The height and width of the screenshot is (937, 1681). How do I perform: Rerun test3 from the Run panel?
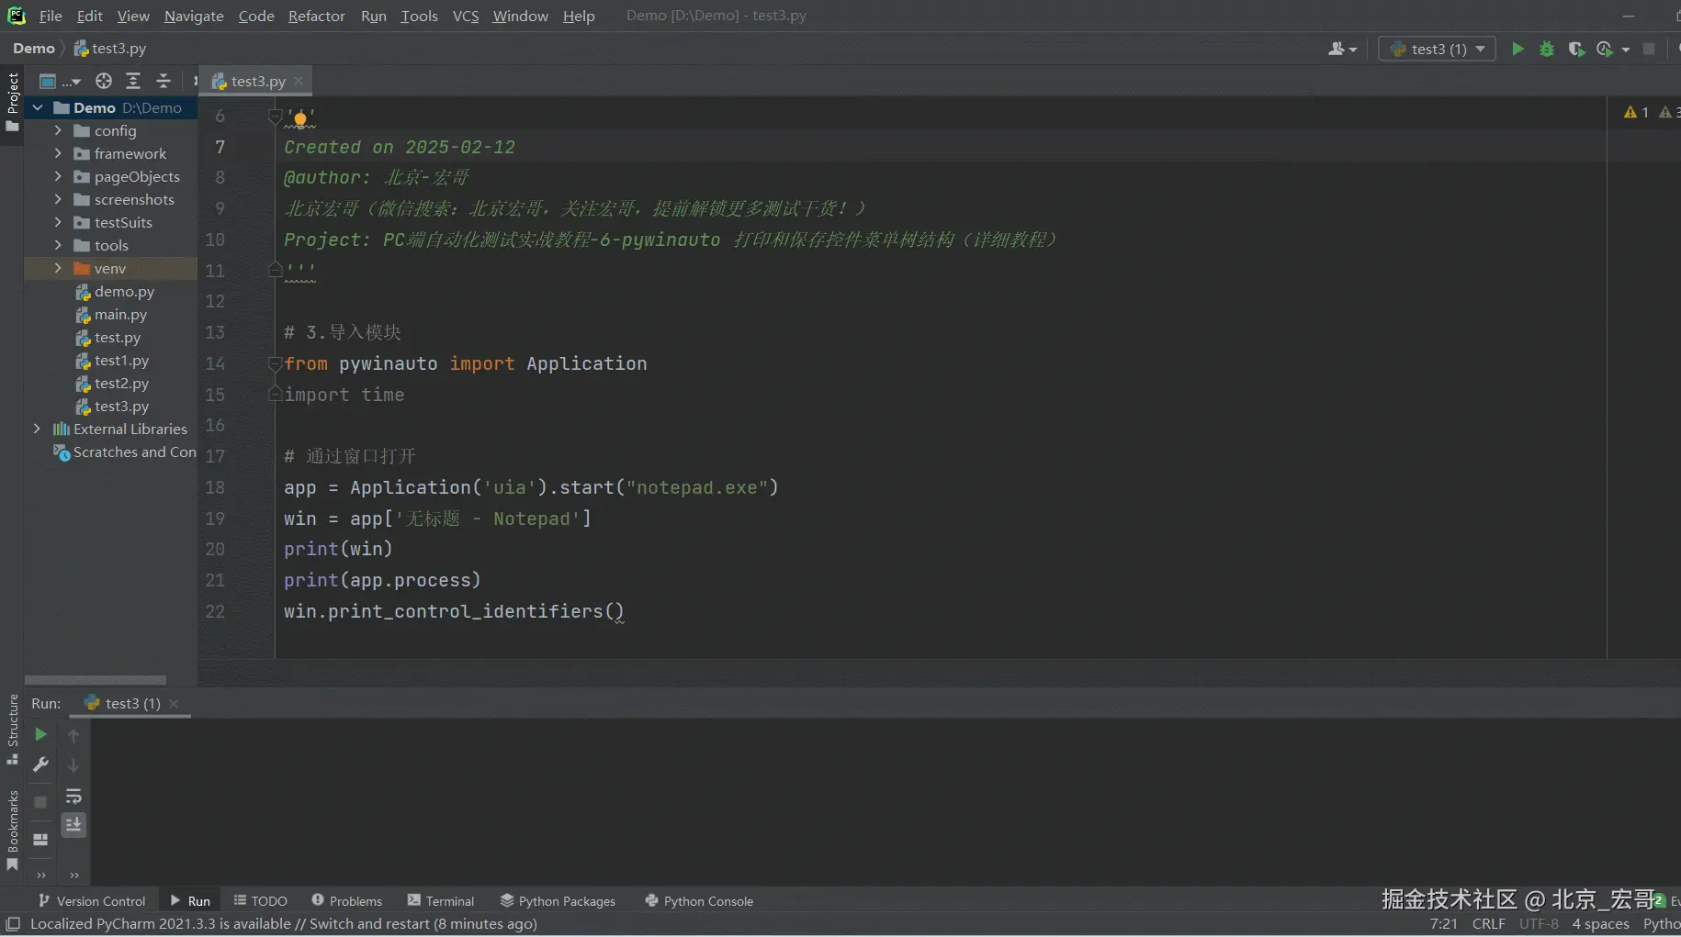[40, 734]
